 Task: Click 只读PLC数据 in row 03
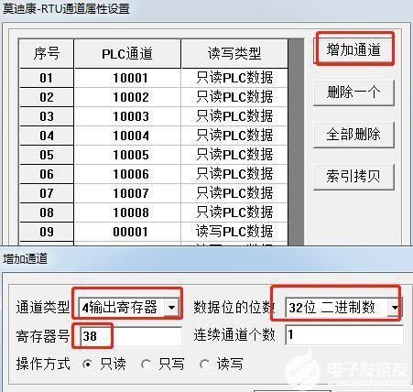click(234, 116)
